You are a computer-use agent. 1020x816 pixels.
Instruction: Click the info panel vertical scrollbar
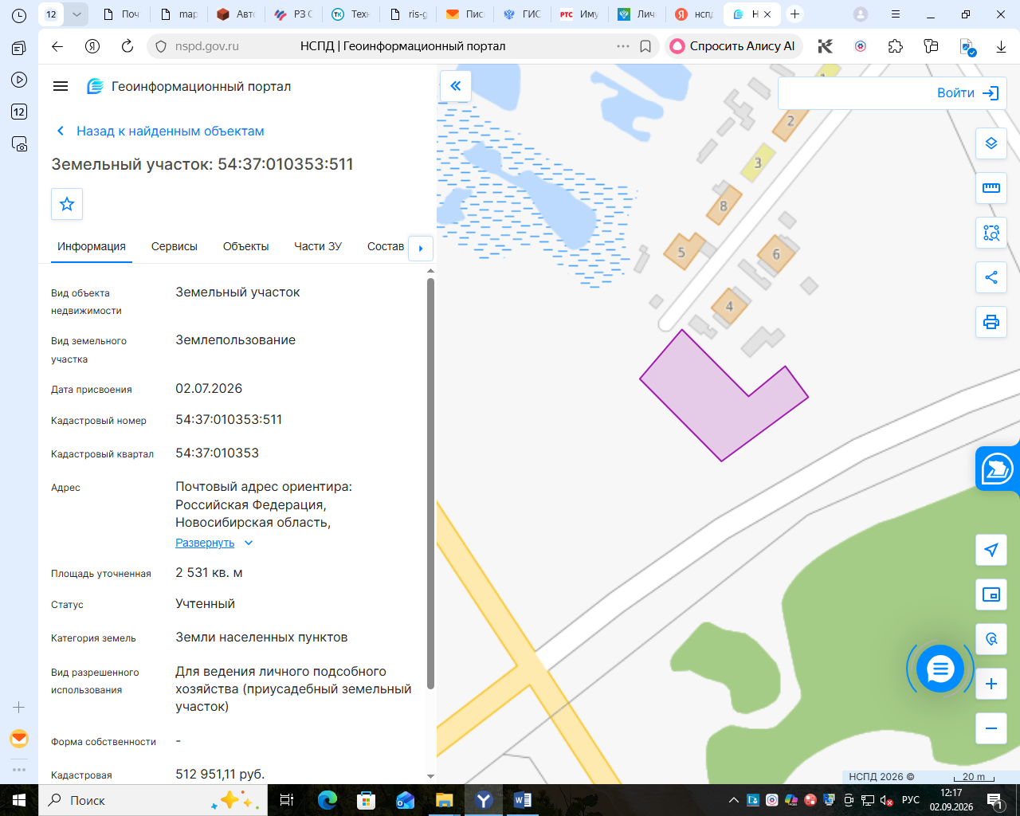pos(430,478)
